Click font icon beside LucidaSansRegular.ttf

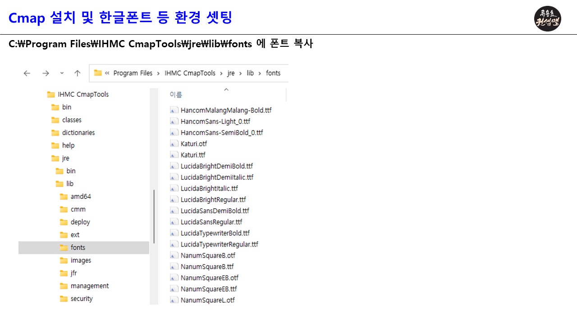click(174, 222)
